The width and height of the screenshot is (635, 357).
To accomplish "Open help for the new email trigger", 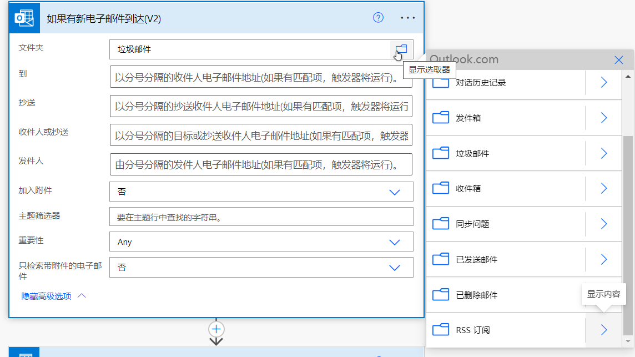I will click(378, 17).
